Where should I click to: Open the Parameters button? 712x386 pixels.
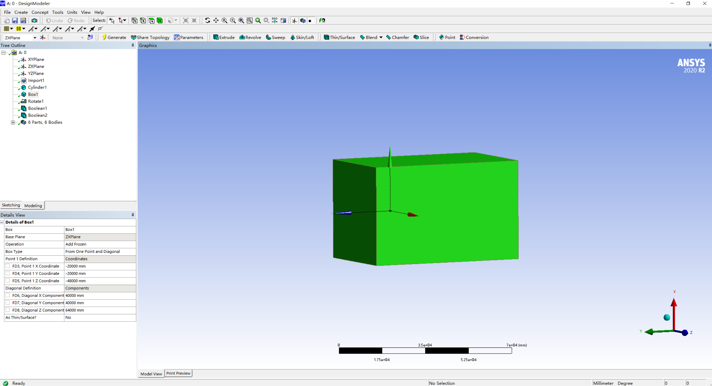[x=188, y=37]
